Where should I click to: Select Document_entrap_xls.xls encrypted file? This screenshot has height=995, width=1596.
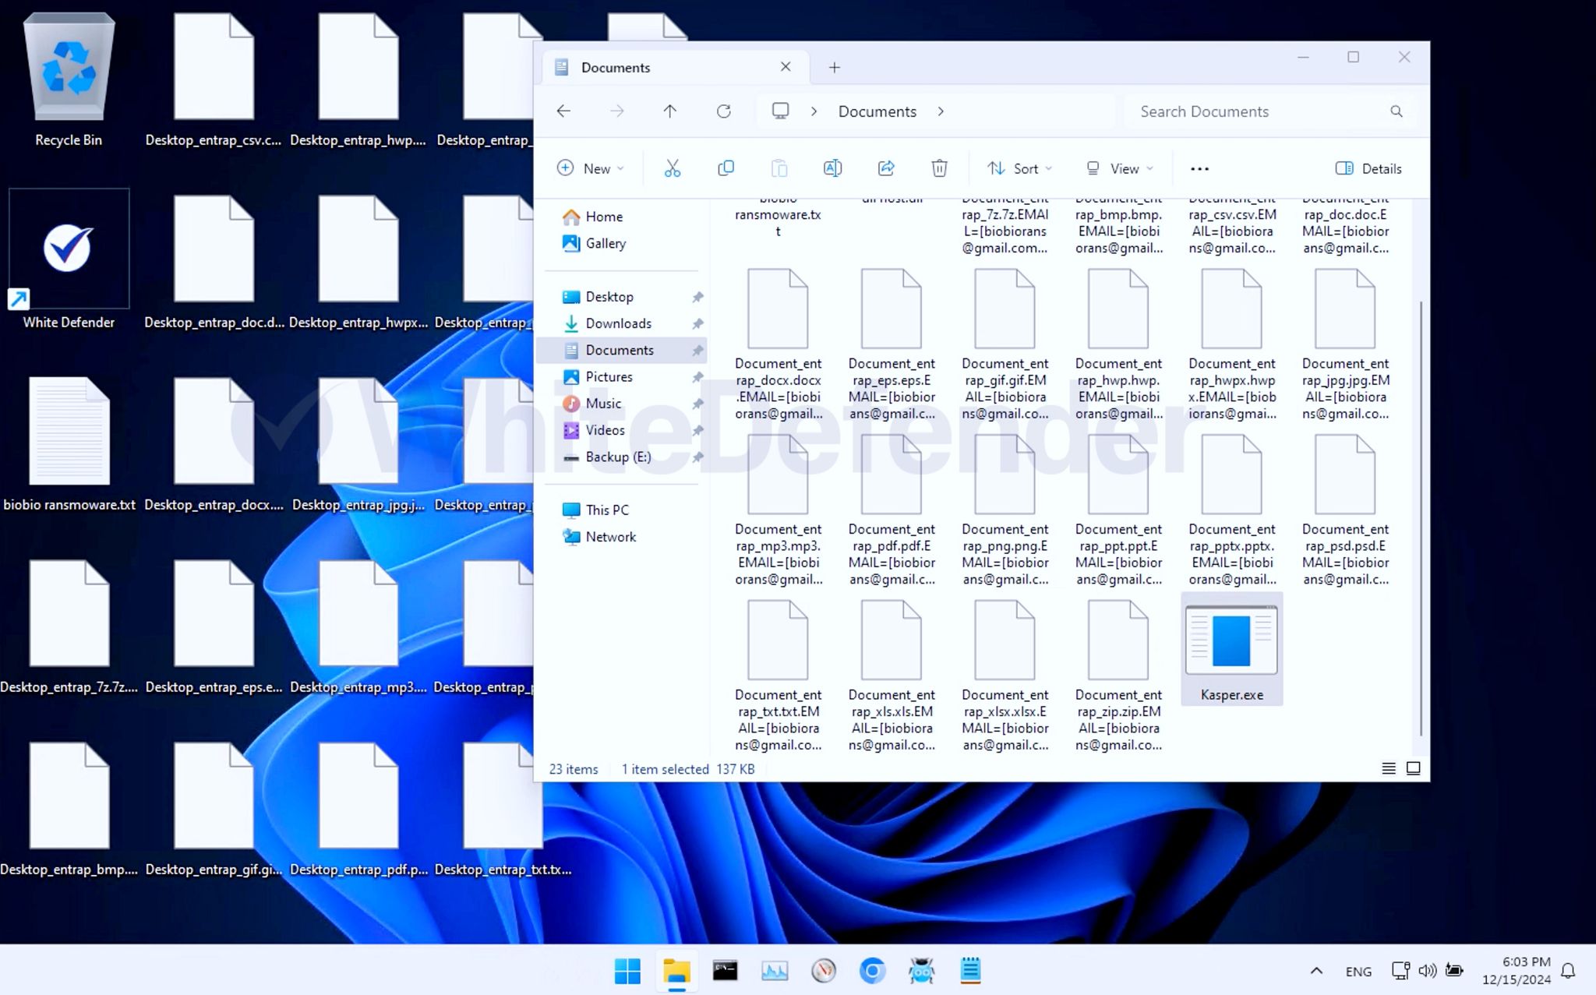(892, 676)
